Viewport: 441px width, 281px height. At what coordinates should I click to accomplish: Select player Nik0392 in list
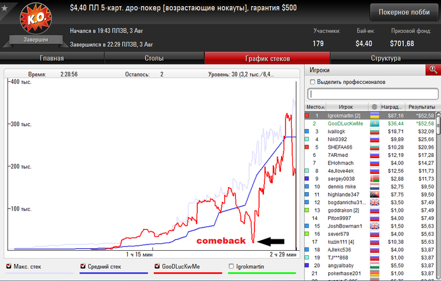[370, 139]
